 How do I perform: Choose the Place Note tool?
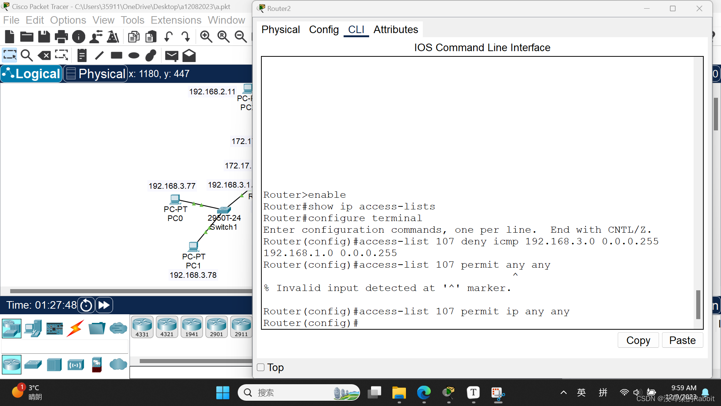pos(81,55)
